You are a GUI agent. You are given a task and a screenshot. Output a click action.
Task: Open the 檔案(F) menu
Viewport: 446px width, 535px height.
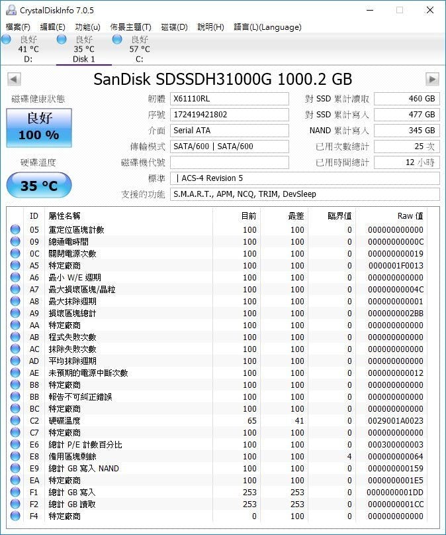(18, 27)
